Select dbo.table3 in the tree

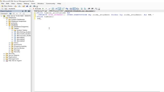tap(20, 41)
